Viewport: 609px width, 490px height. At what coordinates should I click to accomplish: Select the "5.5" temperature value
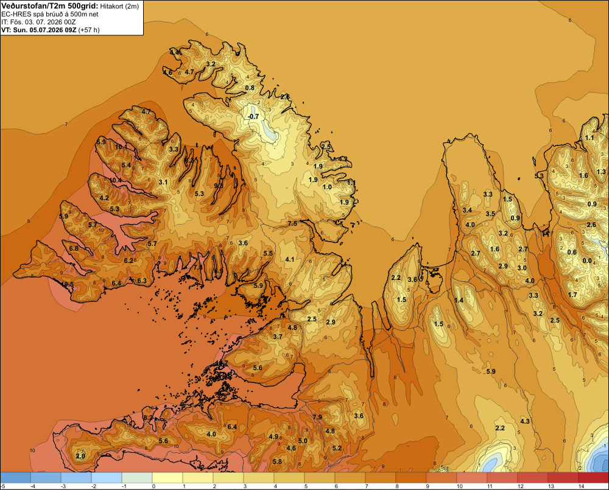coord(268,253)
